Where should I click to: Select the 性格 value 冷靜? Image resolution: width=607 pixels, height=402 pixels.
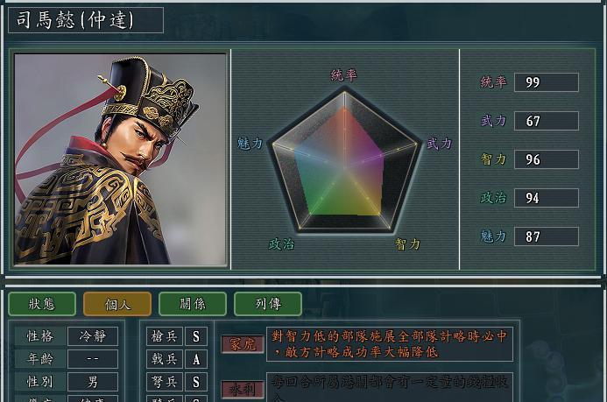(x=93, y=336)
